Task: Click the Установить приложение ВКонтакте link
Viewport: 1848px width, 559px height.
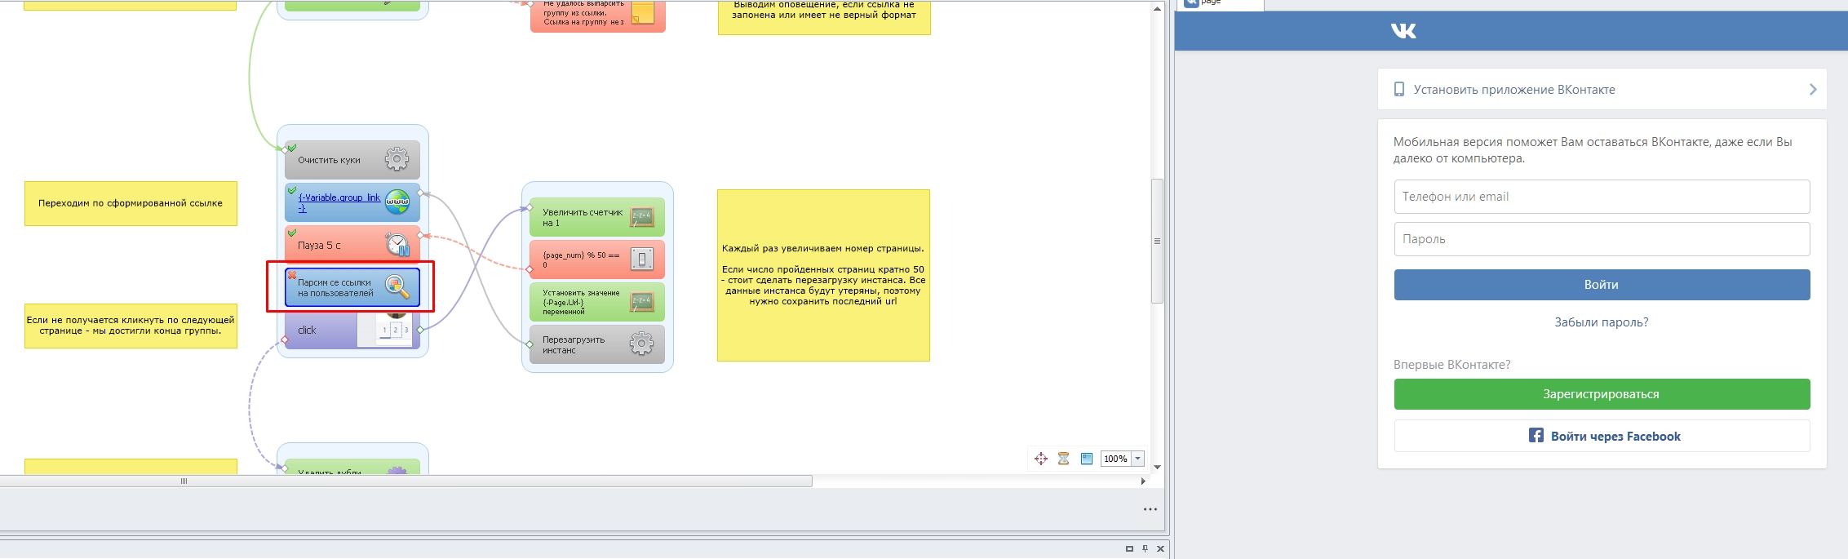Action: tap(1514, 89)
